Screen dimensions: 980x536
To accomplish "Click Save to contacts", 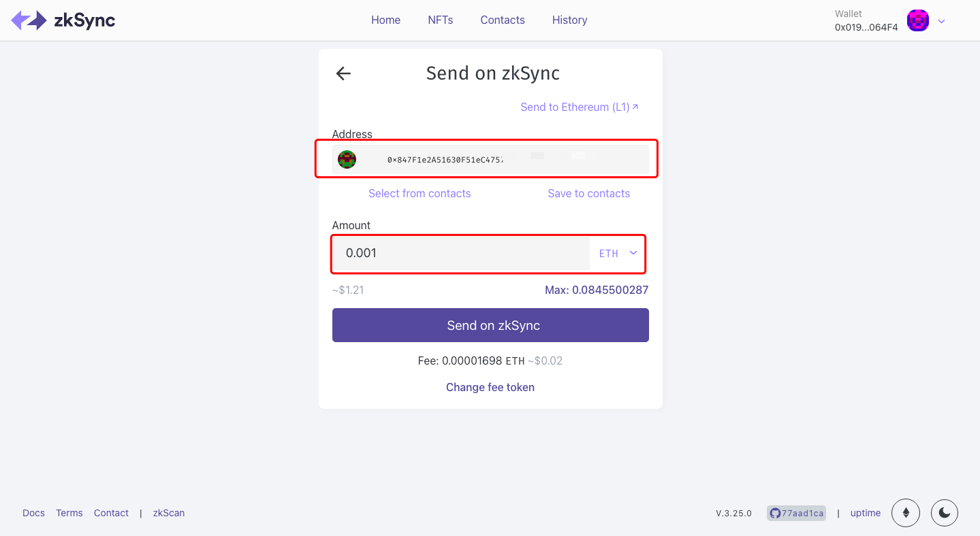I will 589,193.
